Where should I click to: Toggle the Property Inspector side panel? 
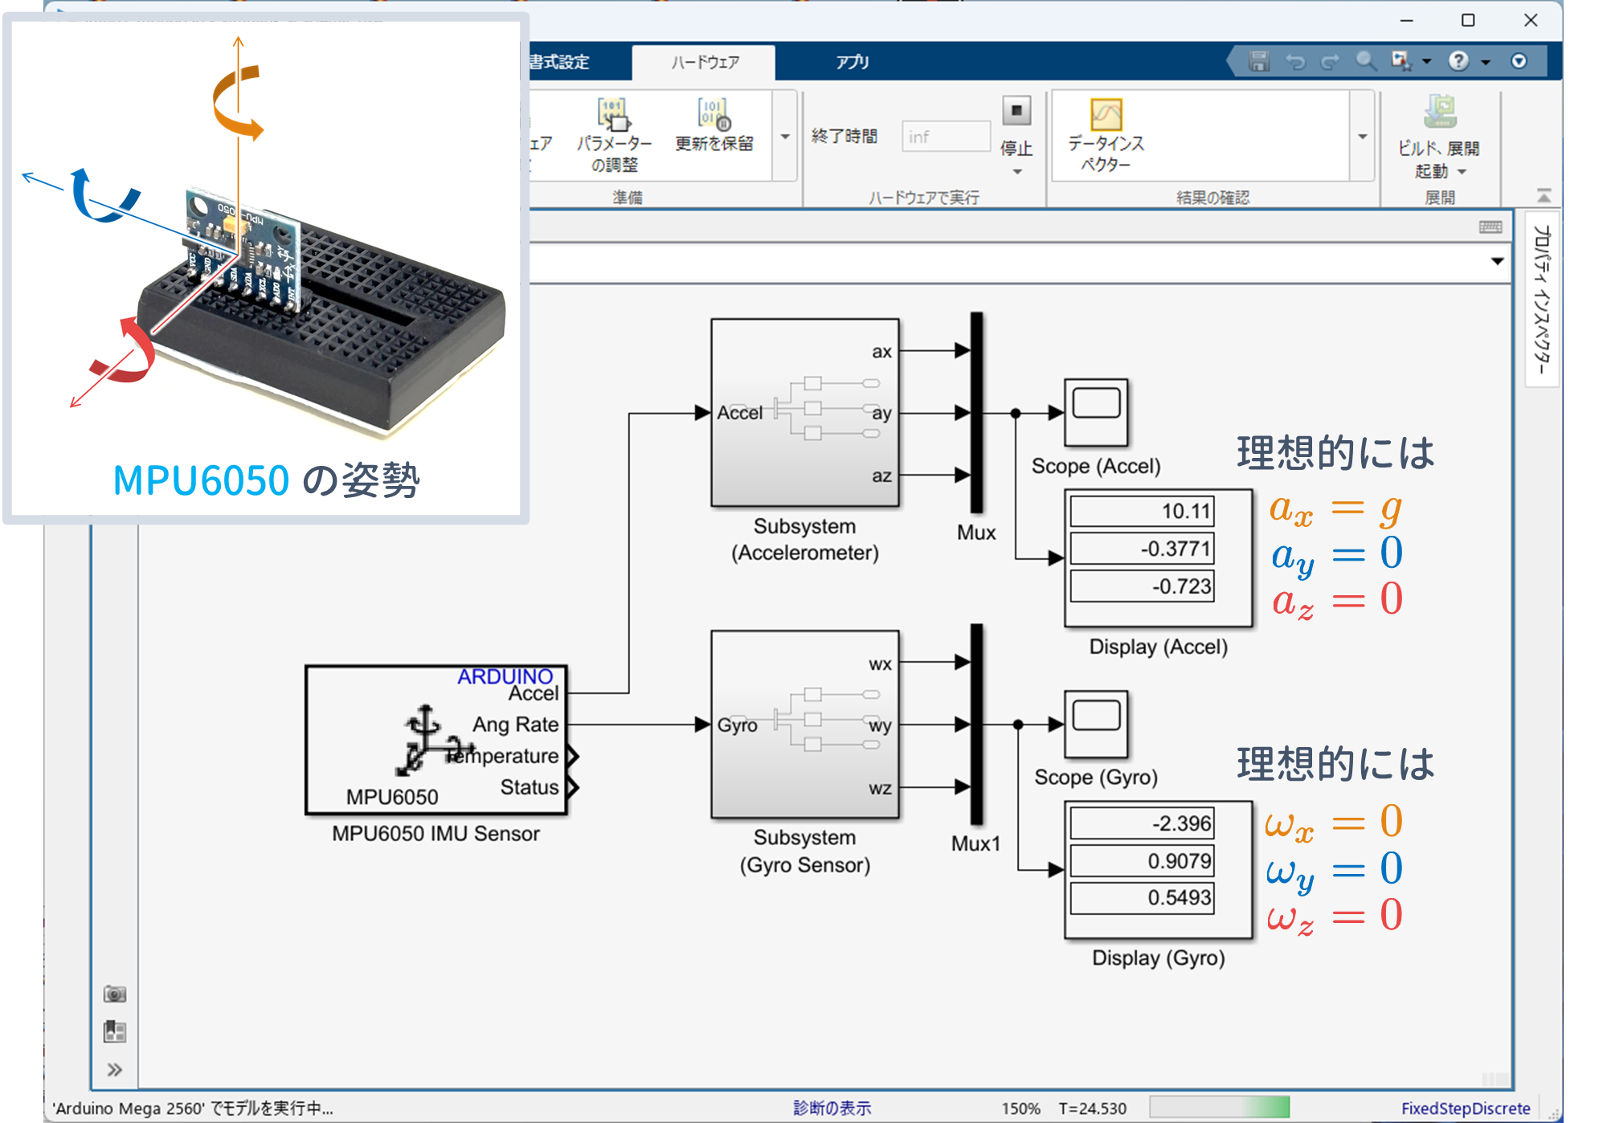click(x=1541, y=299)
